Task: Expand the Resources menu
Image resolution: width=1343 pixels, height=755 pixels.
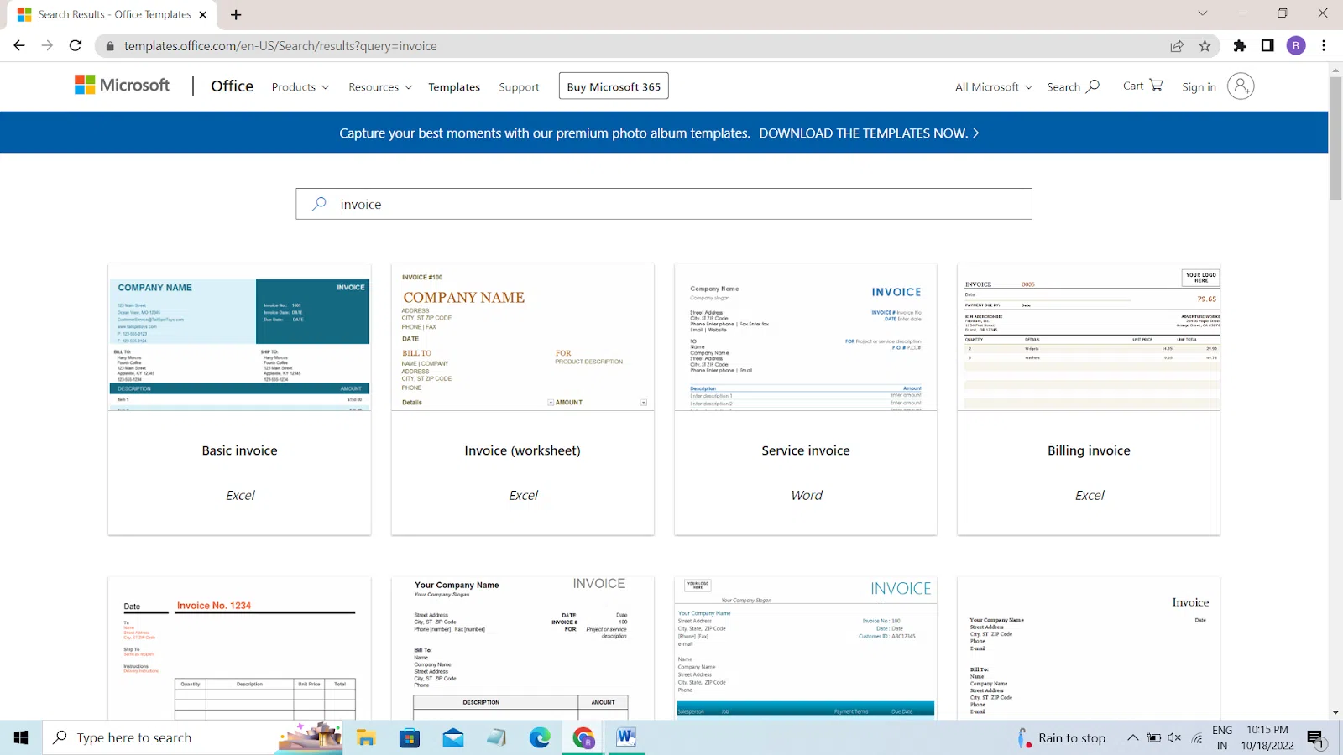Action: click(x=380, y=86)
